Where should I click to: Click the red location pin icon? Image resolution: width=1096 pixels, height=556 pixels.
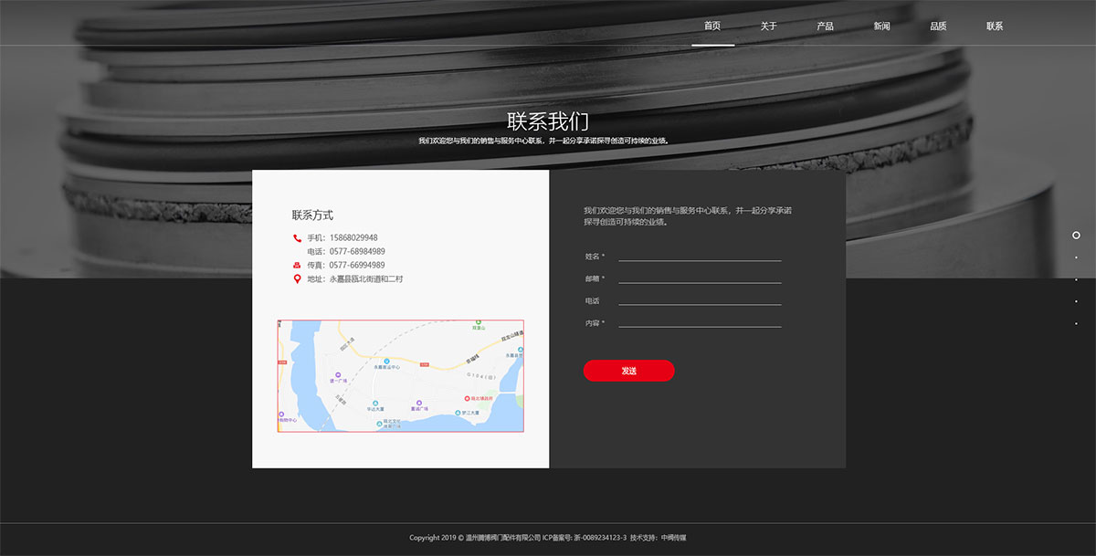297,278
